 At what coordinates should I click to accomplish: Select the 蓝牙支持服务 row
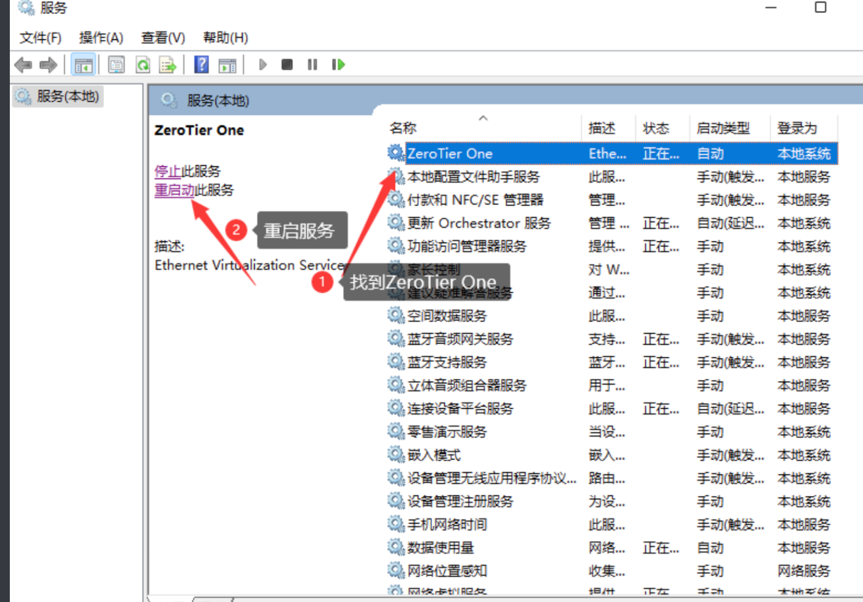[x=611, y=362]
